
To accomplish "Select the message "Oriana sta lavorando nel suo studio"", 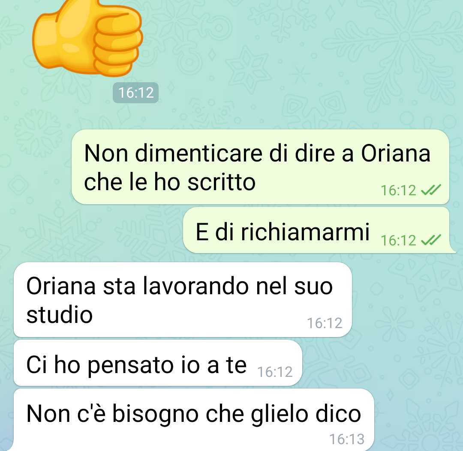I will tap(183, 300).
